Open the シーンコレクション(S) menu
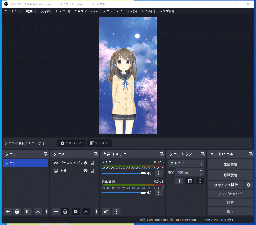The image size is (256, 225). [120, 11]
